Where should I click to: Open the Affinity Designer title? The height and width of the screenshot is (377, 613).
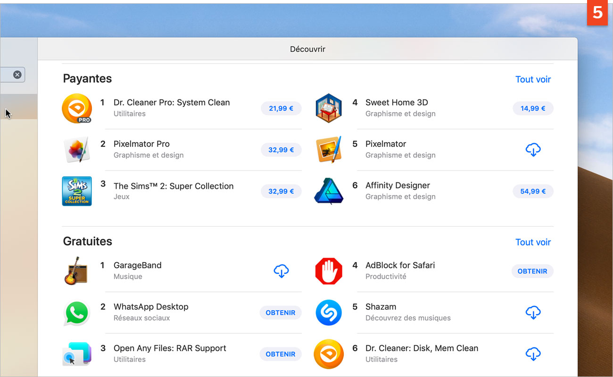click(398, 185)
